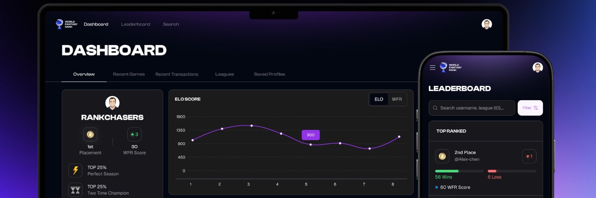The width and height of the screenshot is (596, 198).
Task: Open the user avatar on phone header
Action: coord(538,68)
